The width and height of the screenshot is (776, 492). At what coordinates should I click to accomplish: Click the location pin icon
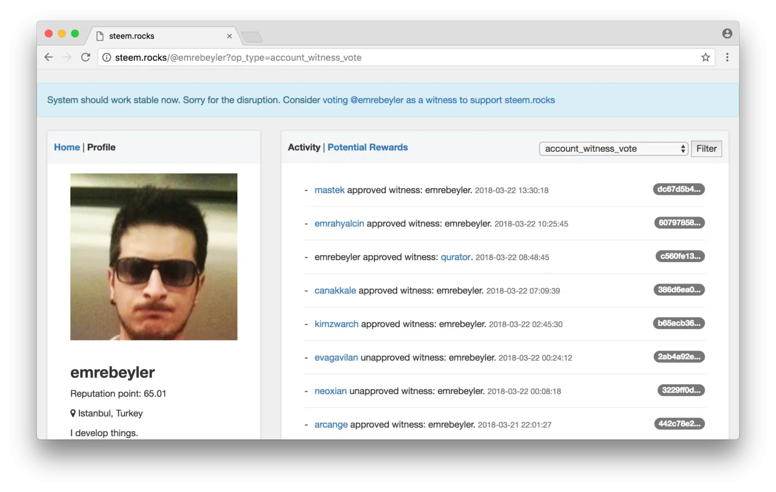coord(73,413)
